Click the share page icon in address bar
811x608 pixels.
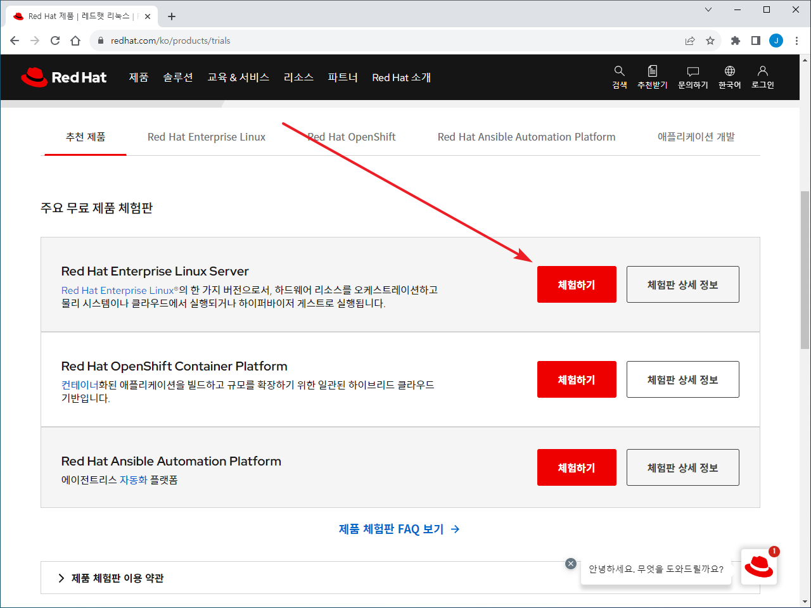pos(690,41)
